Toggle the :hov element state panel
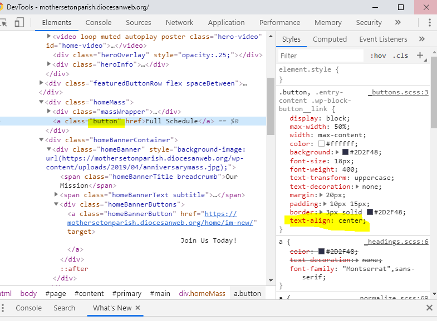 378,56
